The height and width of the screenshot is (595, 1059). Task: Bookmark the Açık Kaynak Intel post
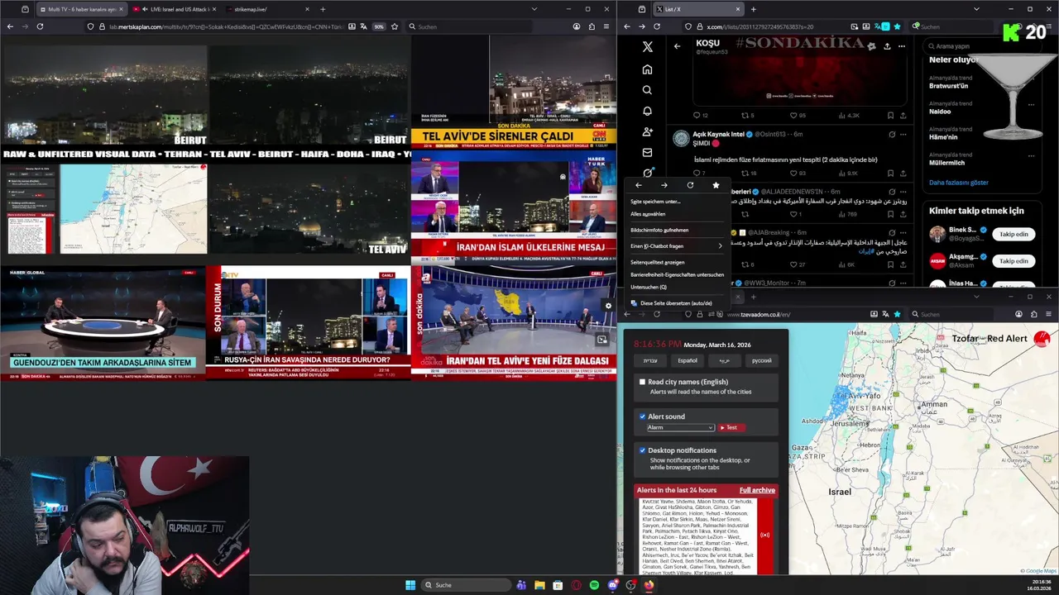coord(890,174)
